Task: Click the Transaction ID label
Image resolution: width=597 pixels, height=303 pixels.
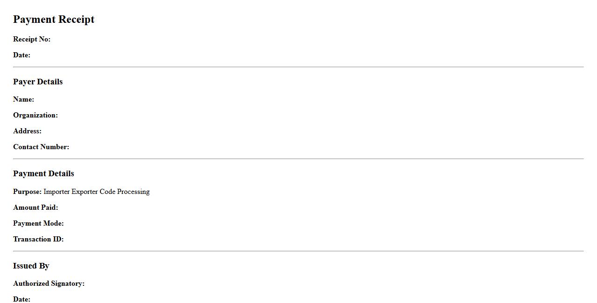Action: (x=38, y=239)
